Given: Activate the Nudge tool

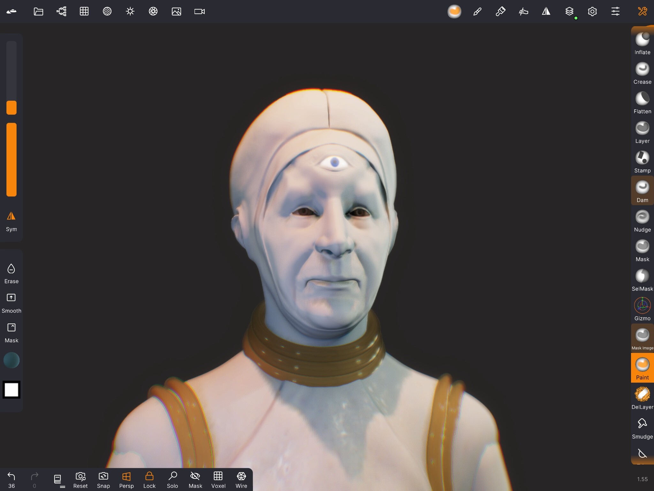Looking at the screenshot, I should (642, 221).
